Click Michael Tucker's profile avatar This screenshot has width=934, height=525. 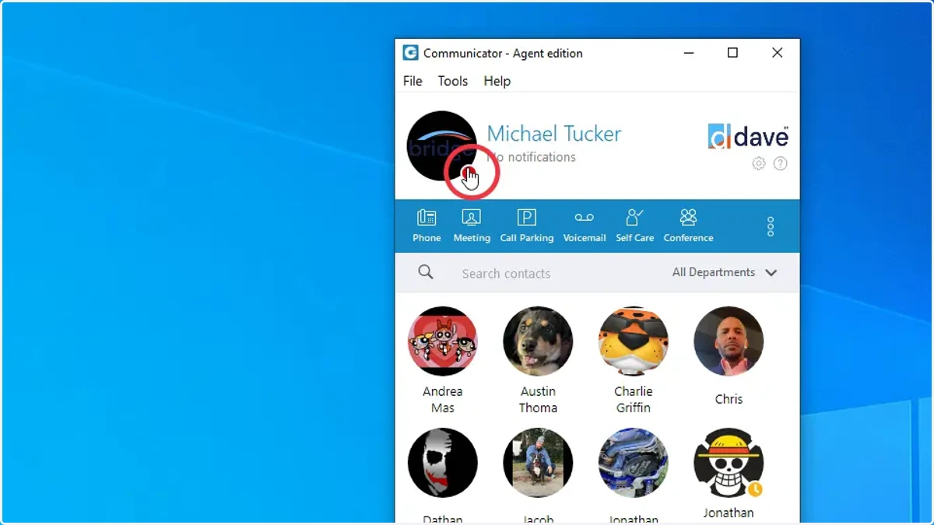441,146
